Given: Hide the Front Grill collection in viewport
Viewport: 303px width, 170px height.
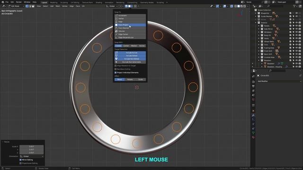Looking at the screenshot, I should coord(297,51).
